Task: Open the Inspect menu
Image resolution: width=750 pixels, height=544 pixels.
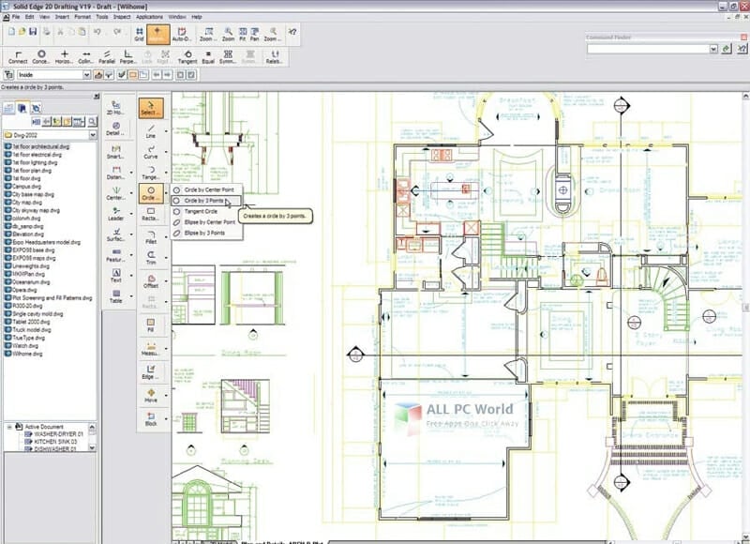Action: [122, 17]
